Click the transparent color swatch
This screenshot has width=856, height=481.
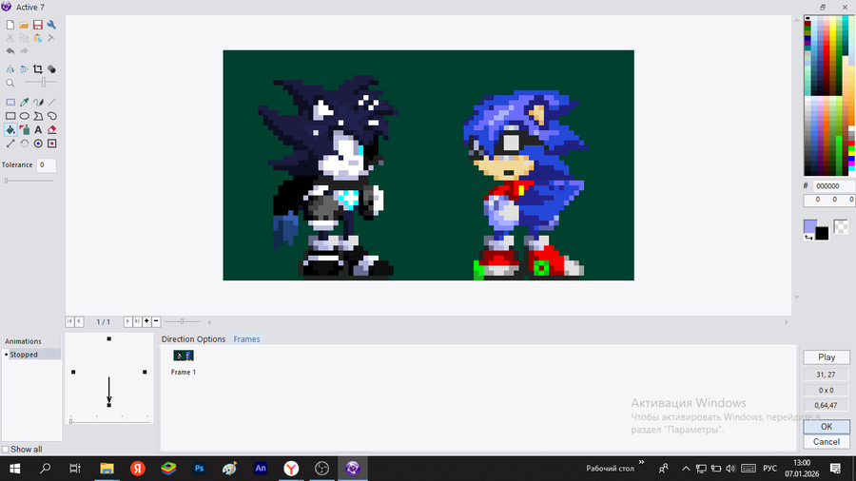(841, 227)
